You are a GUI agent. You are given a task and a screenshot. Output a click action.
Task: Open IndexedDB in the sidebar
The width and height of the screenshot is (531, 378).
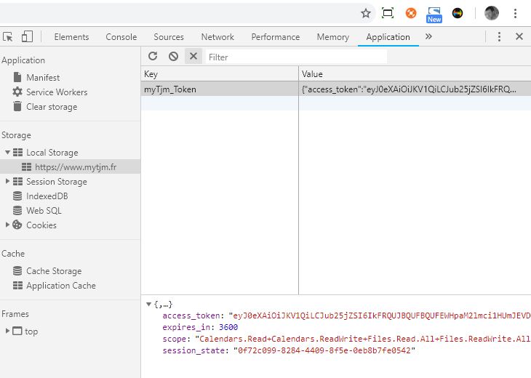[47, 196]
